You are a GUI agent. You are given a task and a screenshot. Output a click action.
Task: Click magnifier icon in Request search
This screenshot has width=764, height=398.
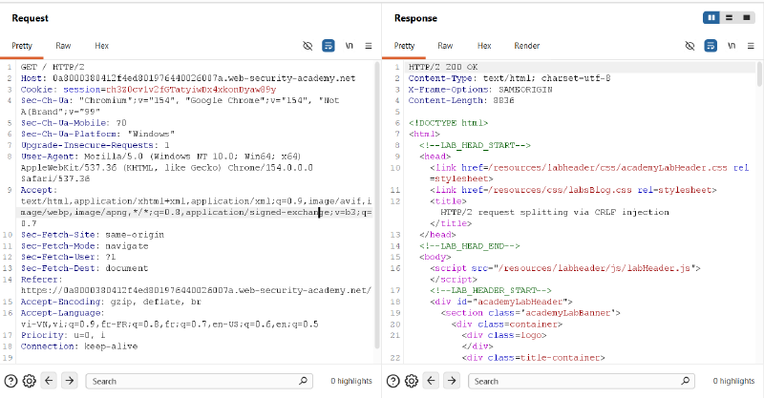[x=303, y=381]
